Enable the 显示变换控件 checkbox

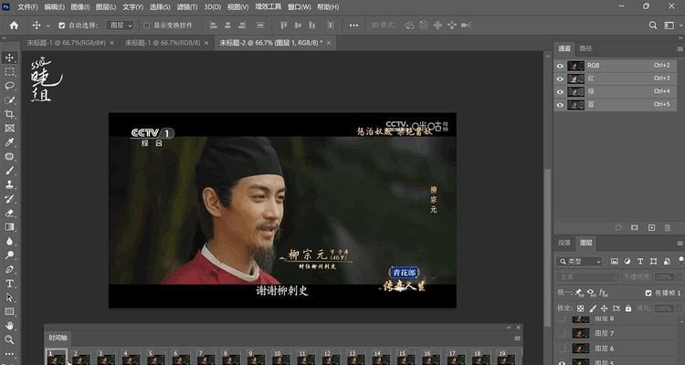(x=147, y=26)
